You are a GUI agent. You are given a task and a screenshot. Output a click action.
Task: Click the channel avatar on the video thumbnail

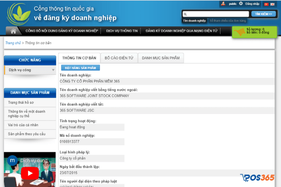coord(12,160)
